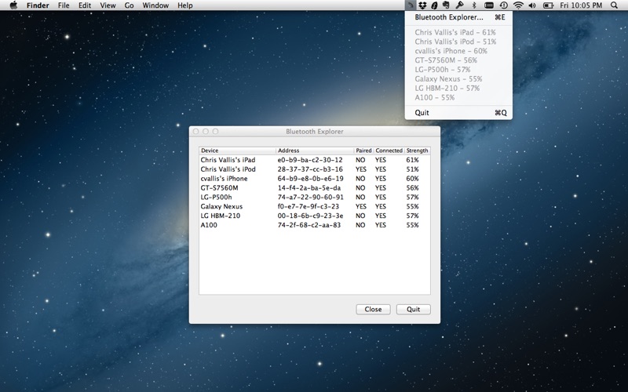Click LG HBM-210 – 57% menu entry
The image size is (628, 392).
point(458,88)
